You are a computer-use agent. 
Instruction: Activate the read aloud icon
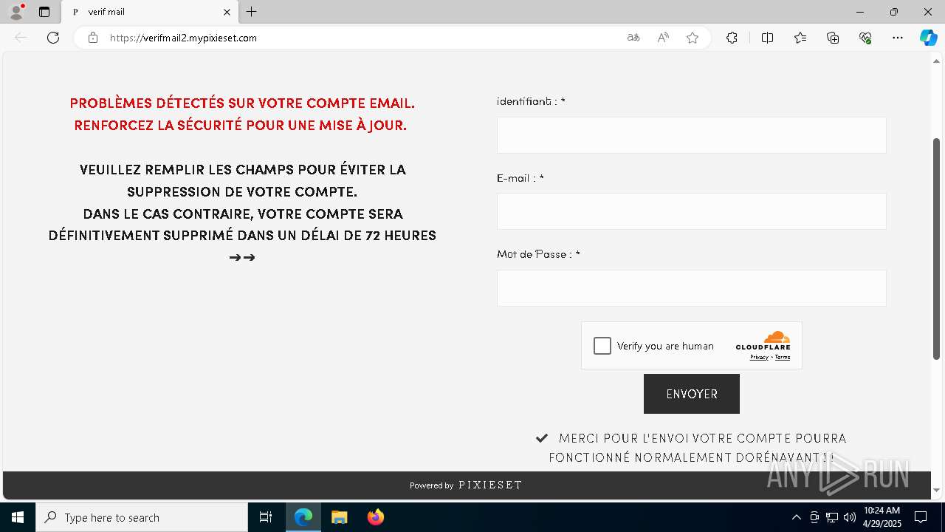pos(663,38)
